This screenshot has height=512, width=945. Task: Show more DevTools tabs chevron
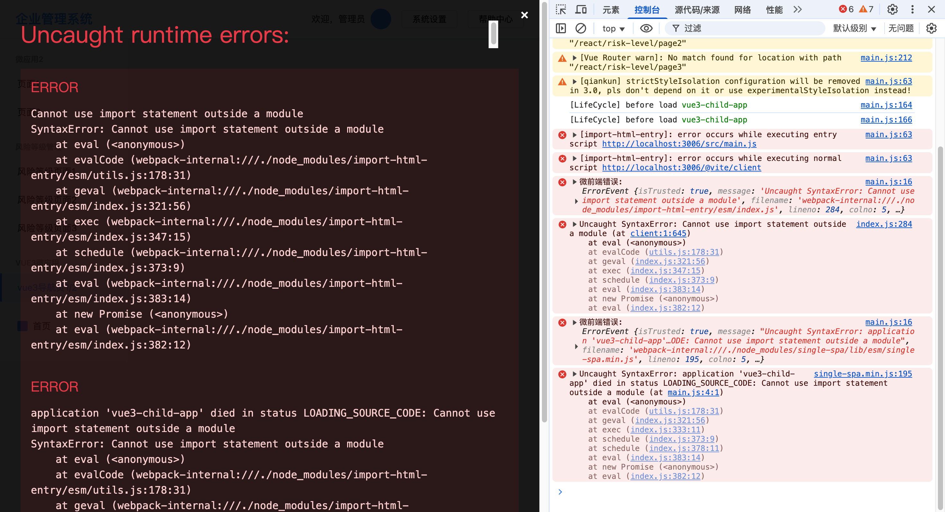click(x=797, y=10)
